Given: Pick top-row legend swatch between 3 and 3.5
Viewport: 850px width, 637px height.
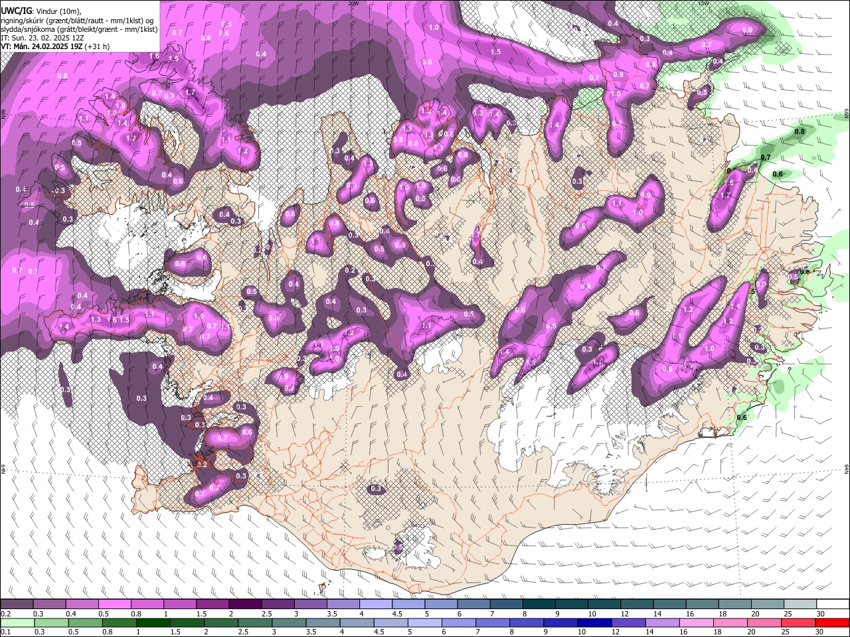Looking at the screenshot, I should 311,604.
